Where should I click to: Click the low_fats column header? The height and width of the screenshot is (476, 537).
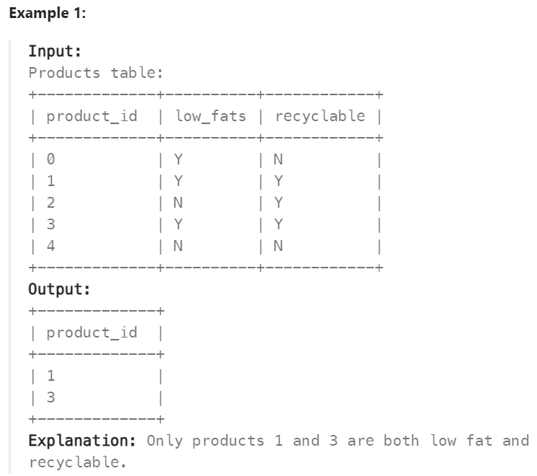[x=210, y=116]
